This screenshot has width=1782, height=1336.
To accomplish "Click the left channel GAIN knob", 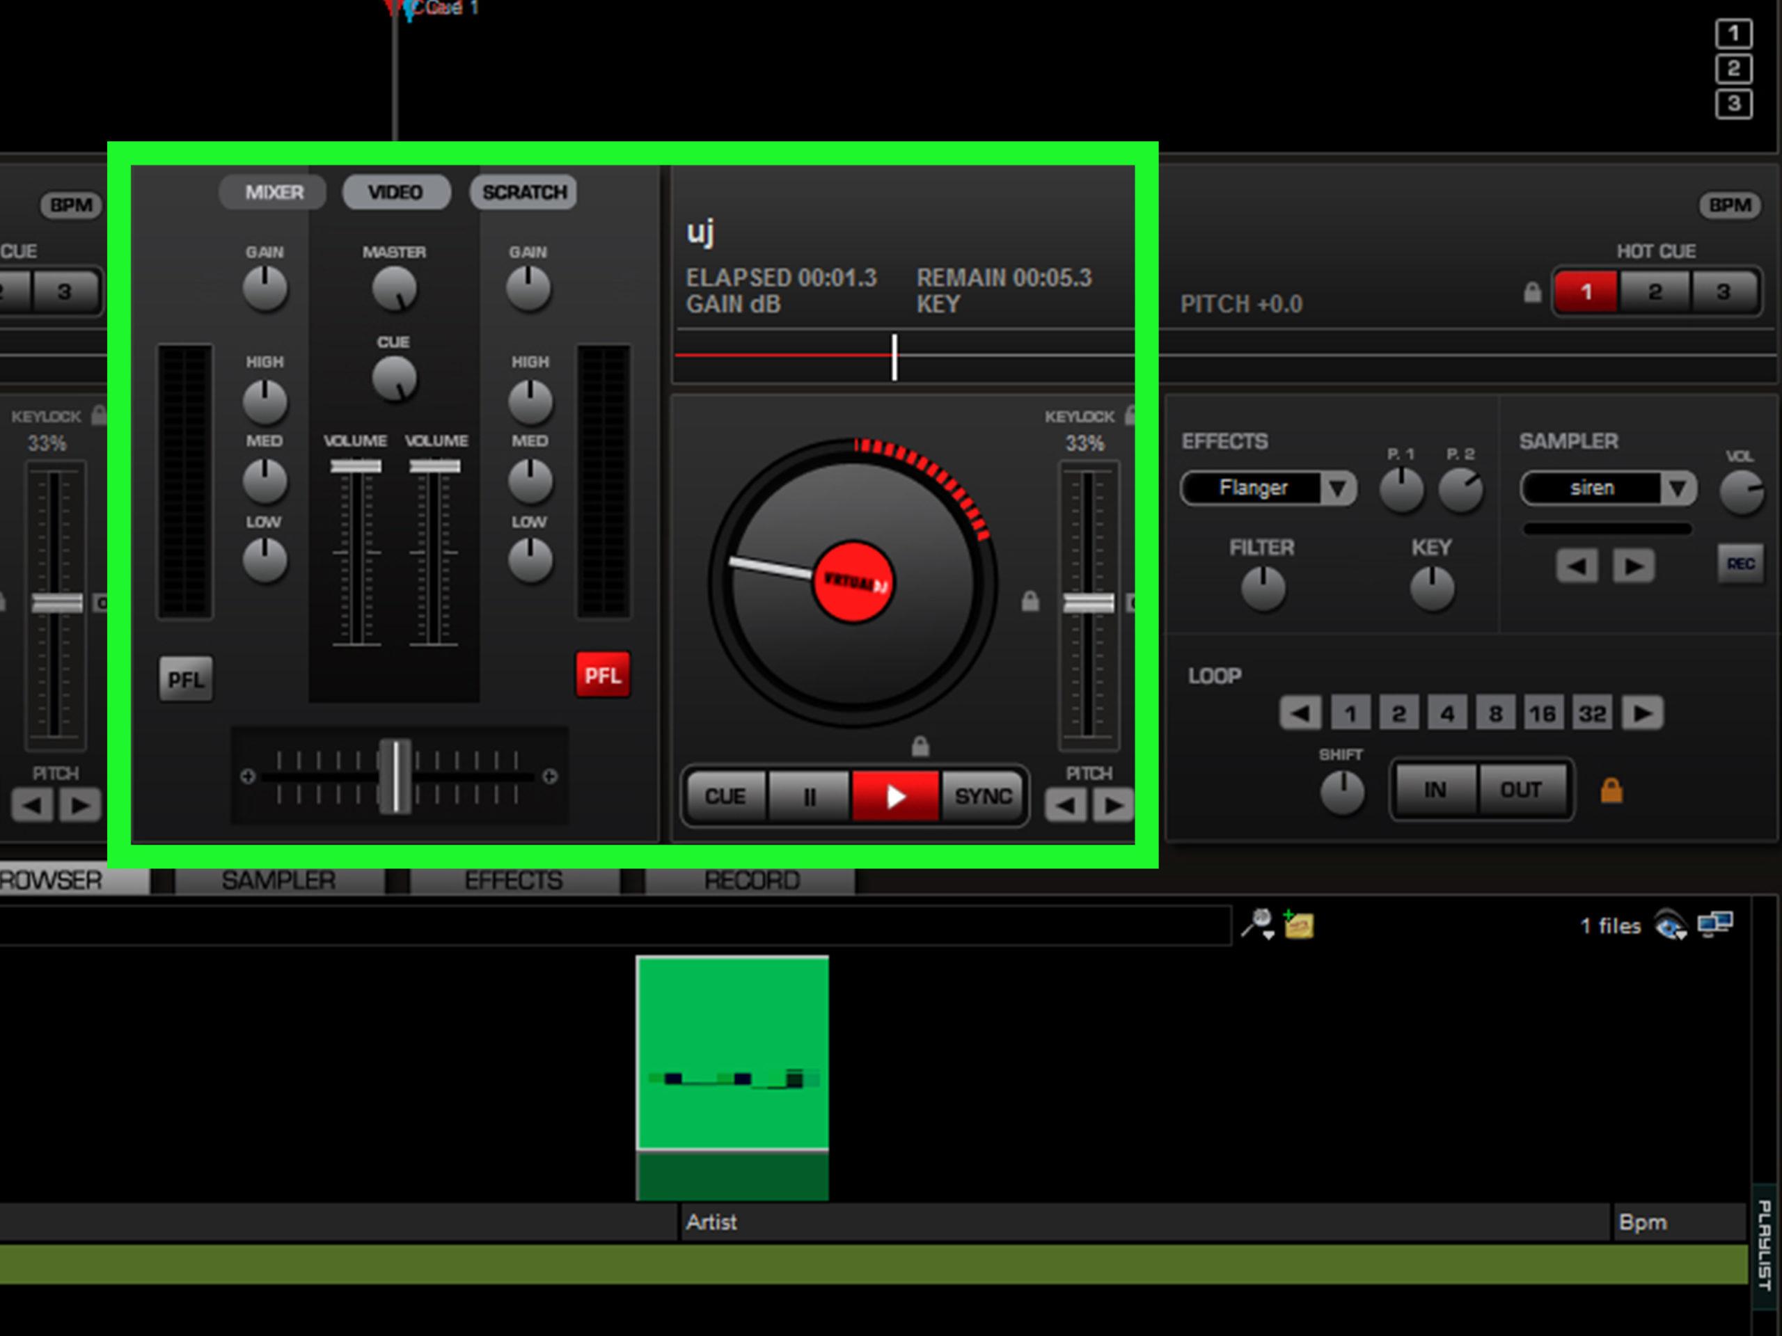I will click(265, 289).
